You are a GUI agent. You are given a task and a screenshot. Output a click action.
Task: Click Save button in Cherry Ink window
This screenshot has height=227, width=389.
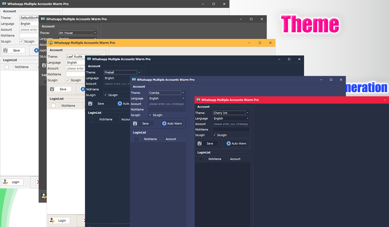(207, 143)
